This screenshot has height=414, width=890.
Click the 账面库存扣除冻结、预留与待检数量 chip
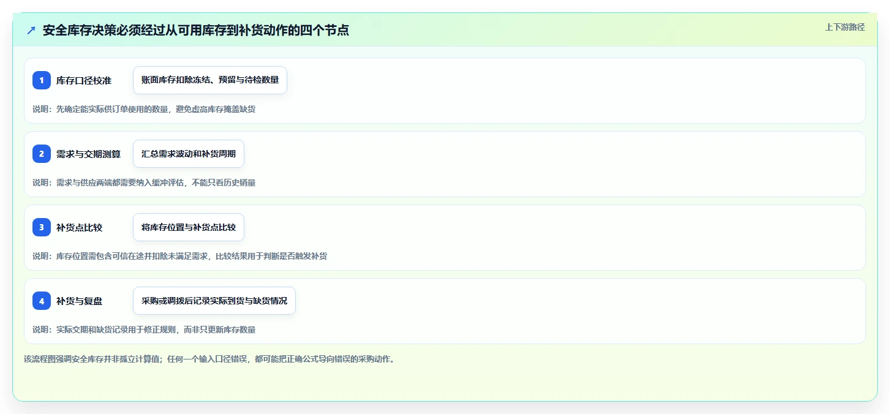(x=210, y=80)
